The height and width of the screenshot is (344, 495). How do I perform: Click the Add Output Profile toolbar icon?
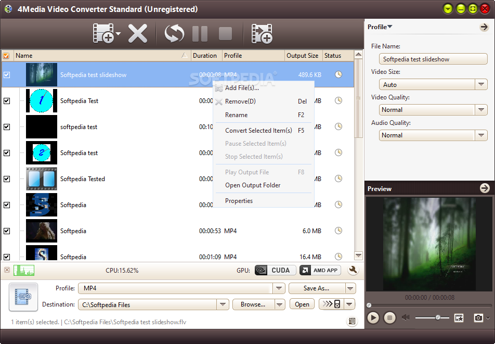(x=262, y=33)
